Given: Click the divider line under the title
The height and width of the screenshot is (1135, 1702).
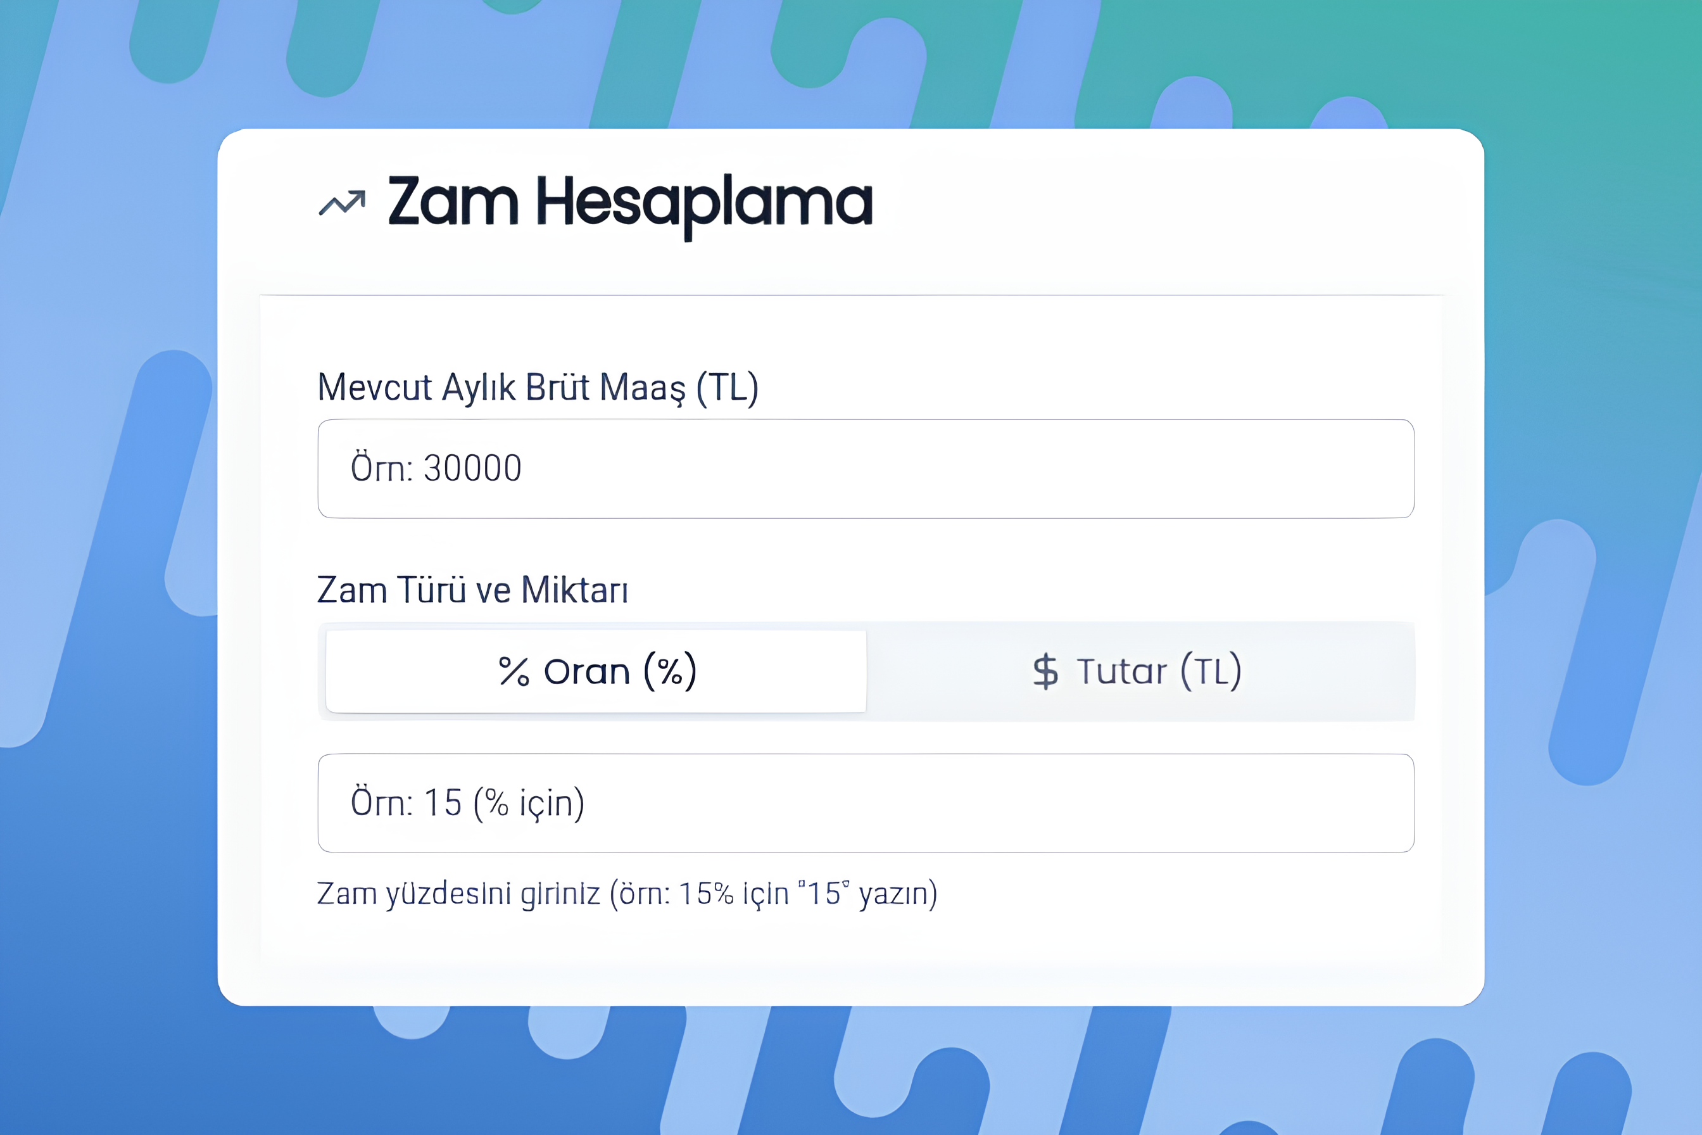Looking at the screenshot, I should click(x=851, y=295).
